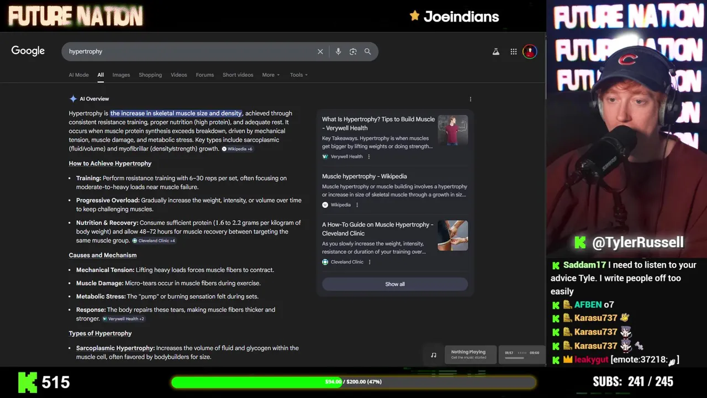Open Verywell Health result three-dot menu
Viewport: 707px width, 398px height.
(369, 156)
